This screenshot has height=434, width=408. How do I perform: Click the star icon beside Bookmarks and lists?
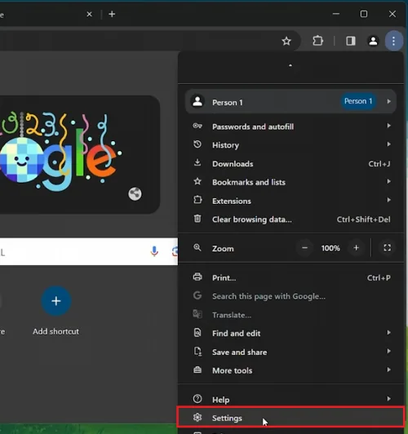[x=197, y=181]
